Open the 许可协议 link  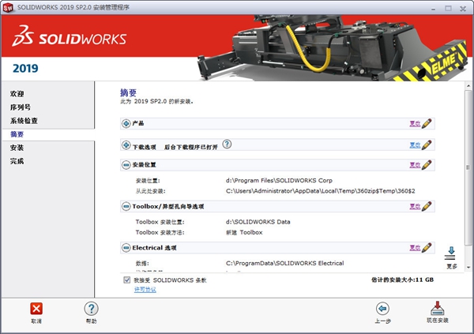pyautogui.click(x=145, y=290)
